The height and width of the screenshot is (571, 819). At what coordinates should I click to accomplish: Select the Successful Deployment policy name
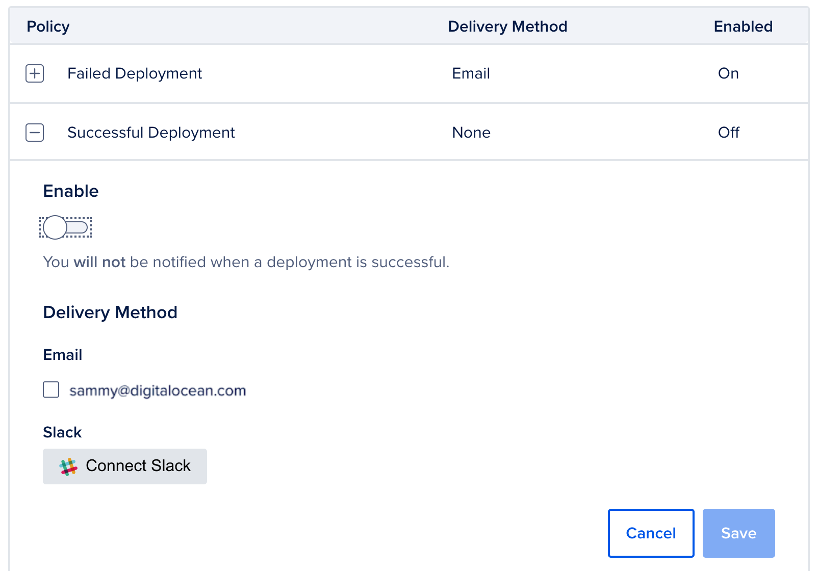pos(151,133)
